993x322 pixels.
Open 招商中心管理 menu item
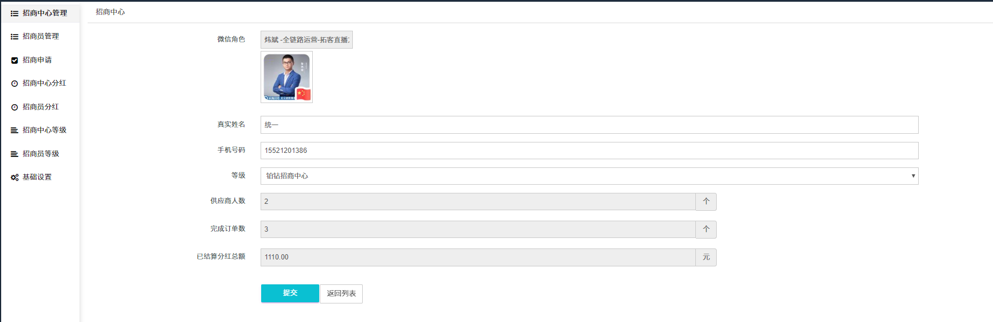[45, 13]
